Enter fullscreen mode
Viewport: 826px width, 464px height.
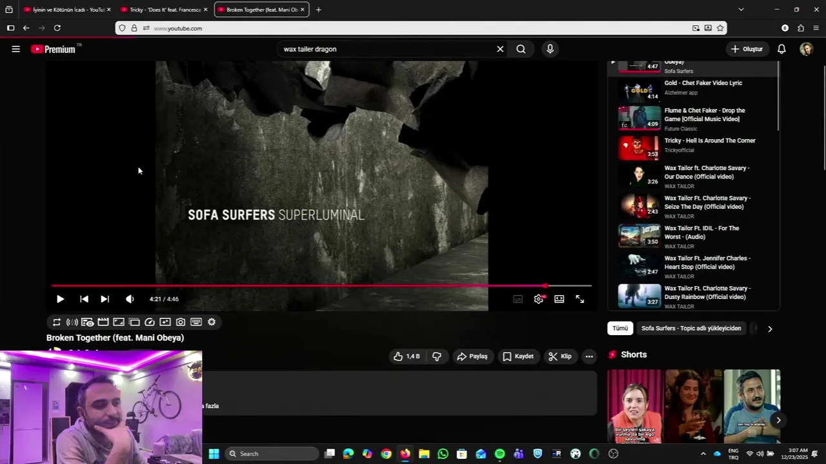579,299
